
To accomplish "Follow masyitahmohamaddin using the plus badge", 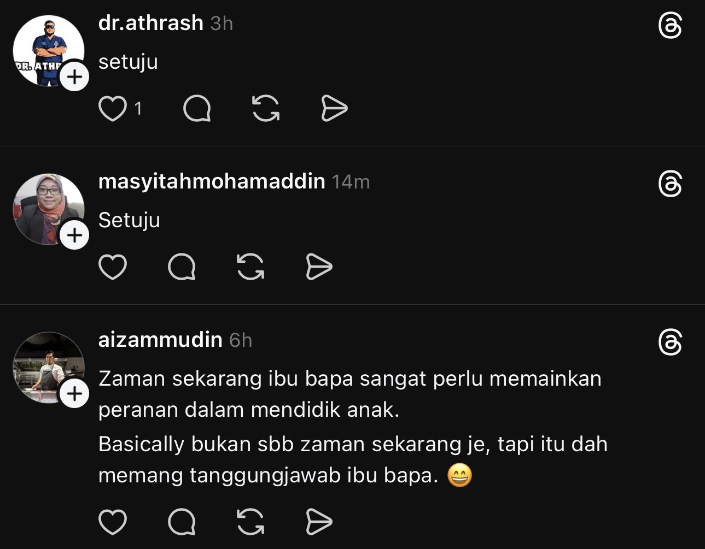I will coord(74,235).
